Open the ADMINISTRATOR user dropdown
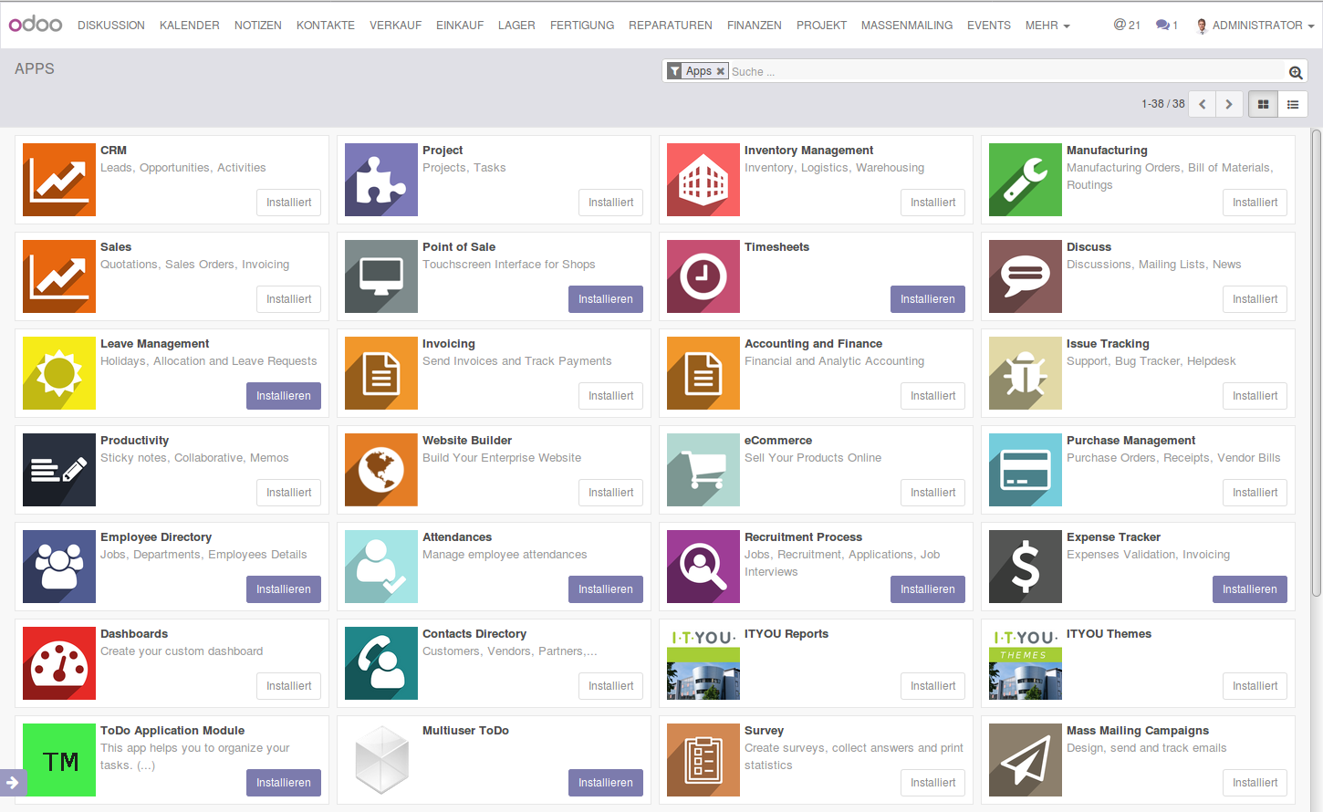Viewport: 1323px width, 812px height. (x=1255, y=26)
